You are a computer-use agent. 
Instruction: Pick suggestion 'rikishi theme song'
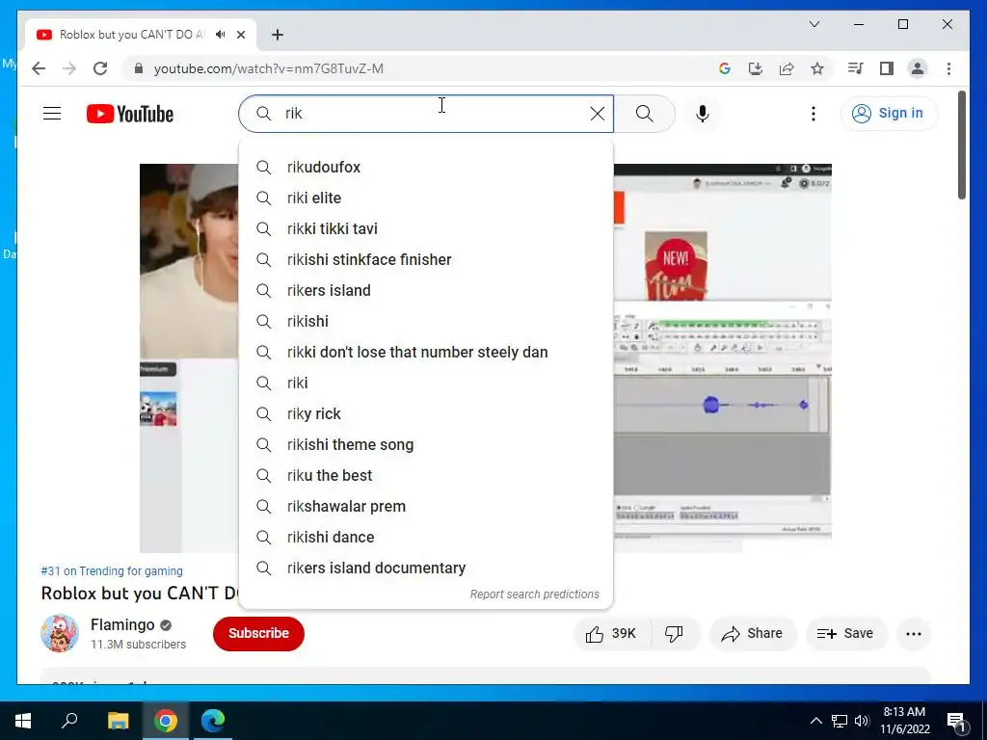pyautogui.click(x=426, y=445)
